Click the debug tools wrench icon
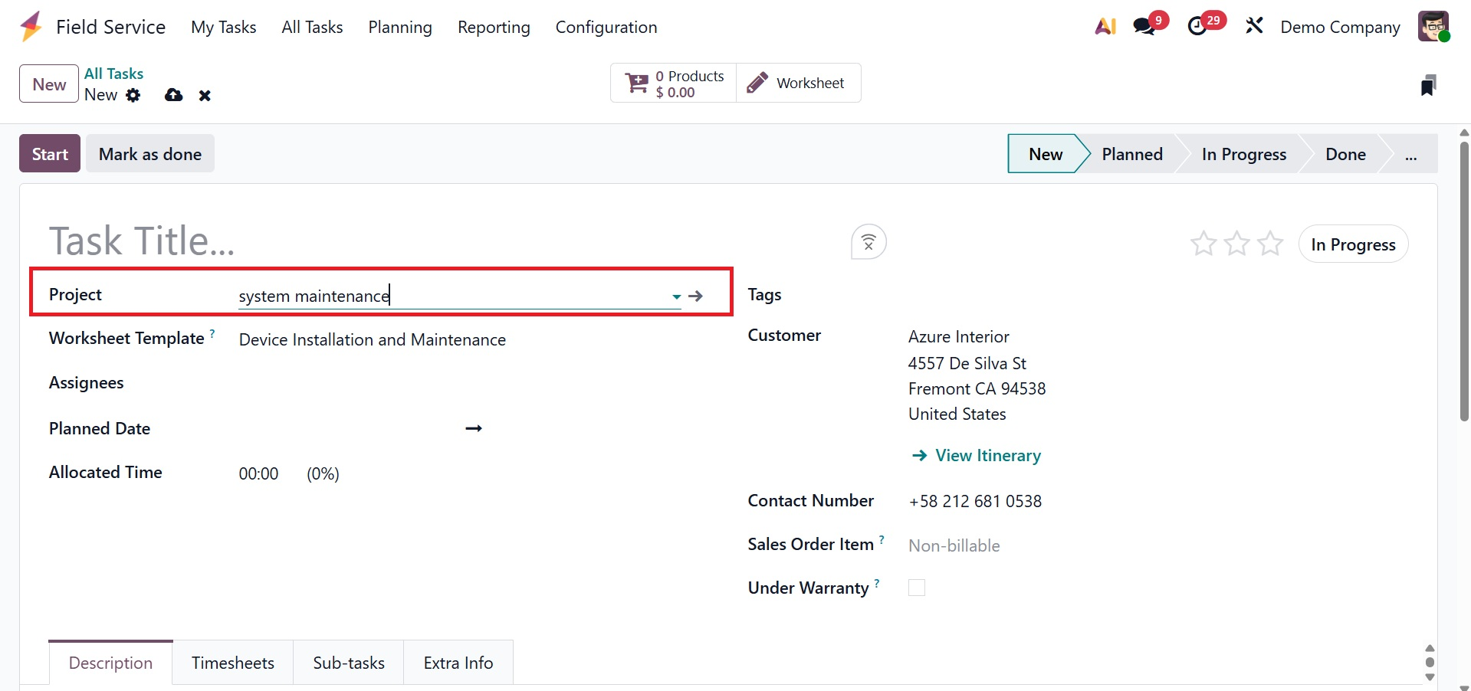This screenshot has width=1471, height=691. 1254,27
